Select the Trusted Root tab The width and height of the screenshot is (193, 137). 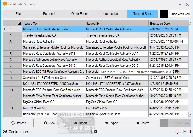pos(142,14)
